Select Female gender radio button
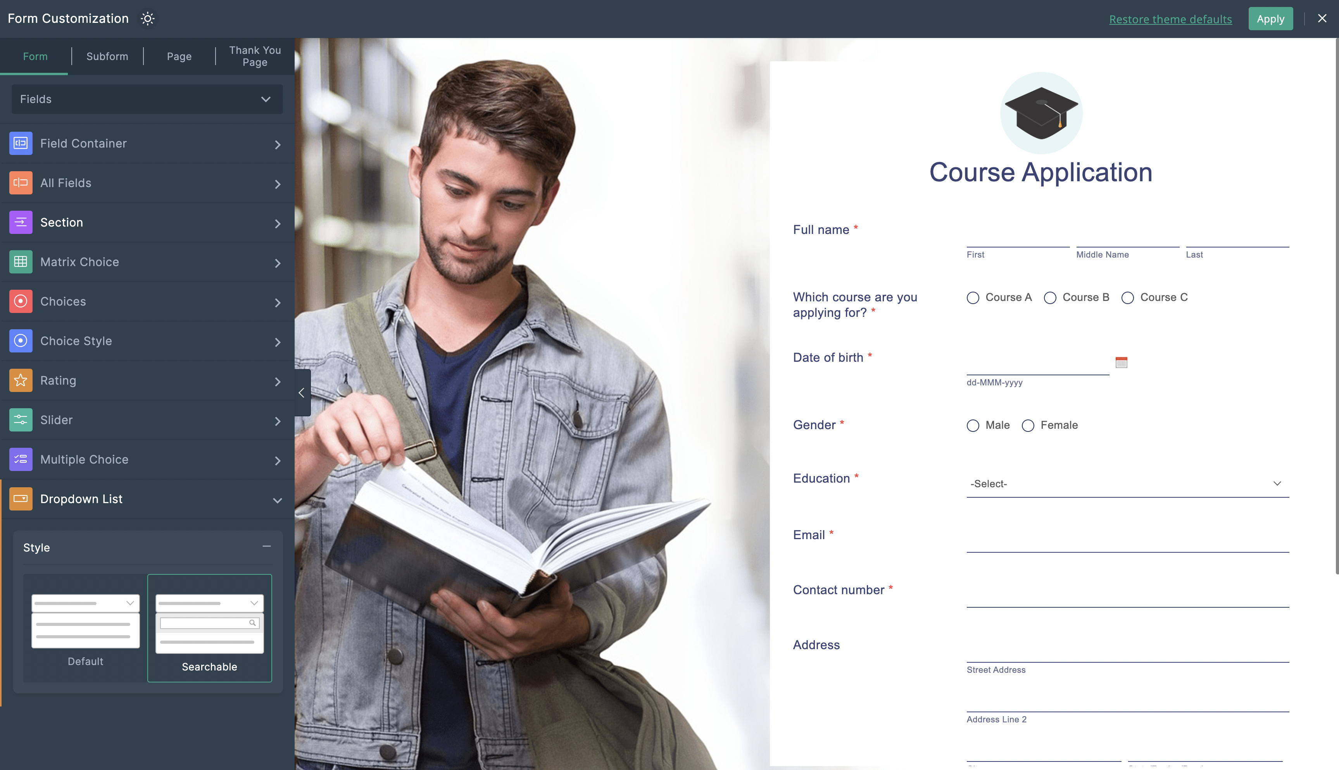The width and height of the screenshot is (1339, 770). tap(1027, 425)
